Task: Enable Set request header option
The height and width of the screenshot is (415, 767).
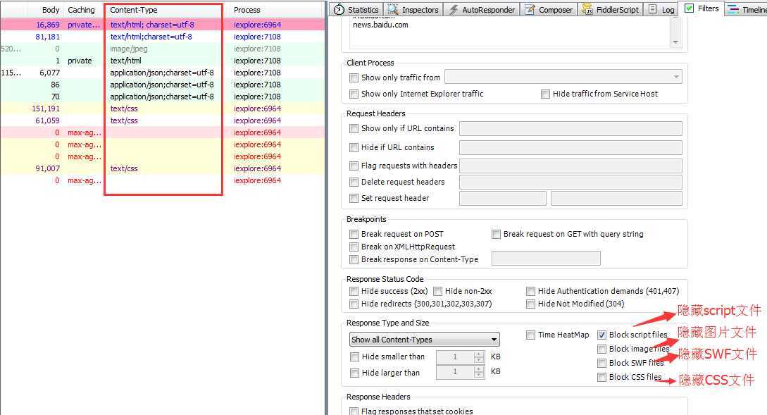Action: point(354,198)
